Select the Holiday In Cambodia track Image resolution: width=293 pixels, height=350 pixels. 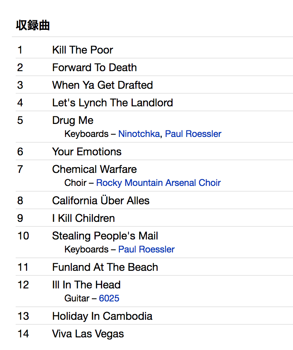pyautogui.click(x=102, y=316)
